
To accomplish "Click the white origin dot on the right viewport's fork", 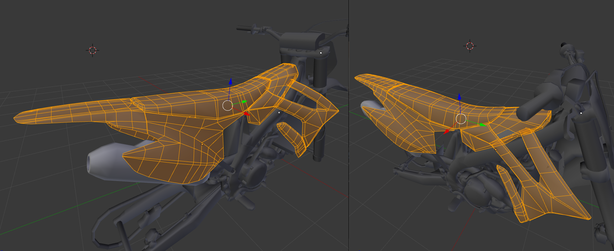I will click(581, 113).
